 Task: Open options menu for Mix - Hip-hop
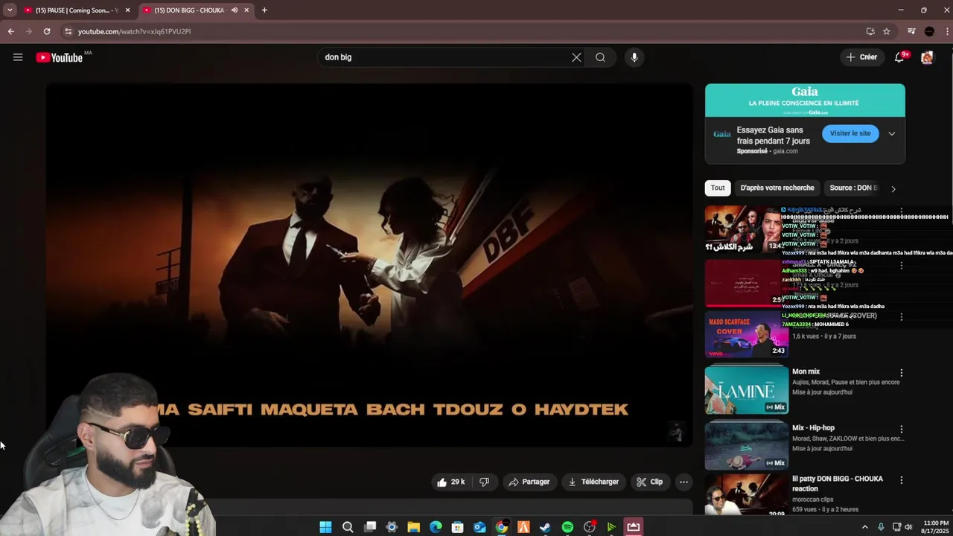click(902, 429)
